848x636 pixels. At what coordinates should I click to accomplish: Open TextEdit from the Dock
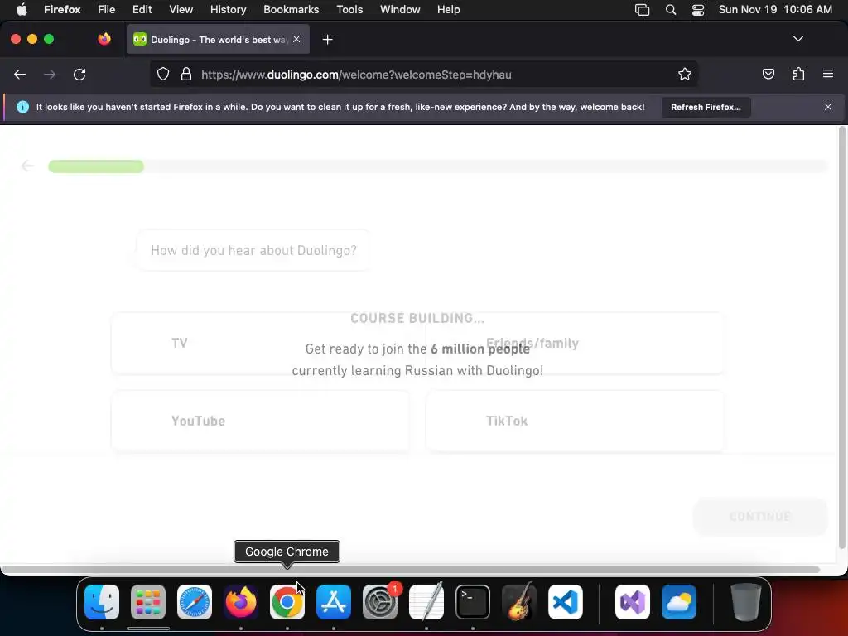[x=426, y=602]
